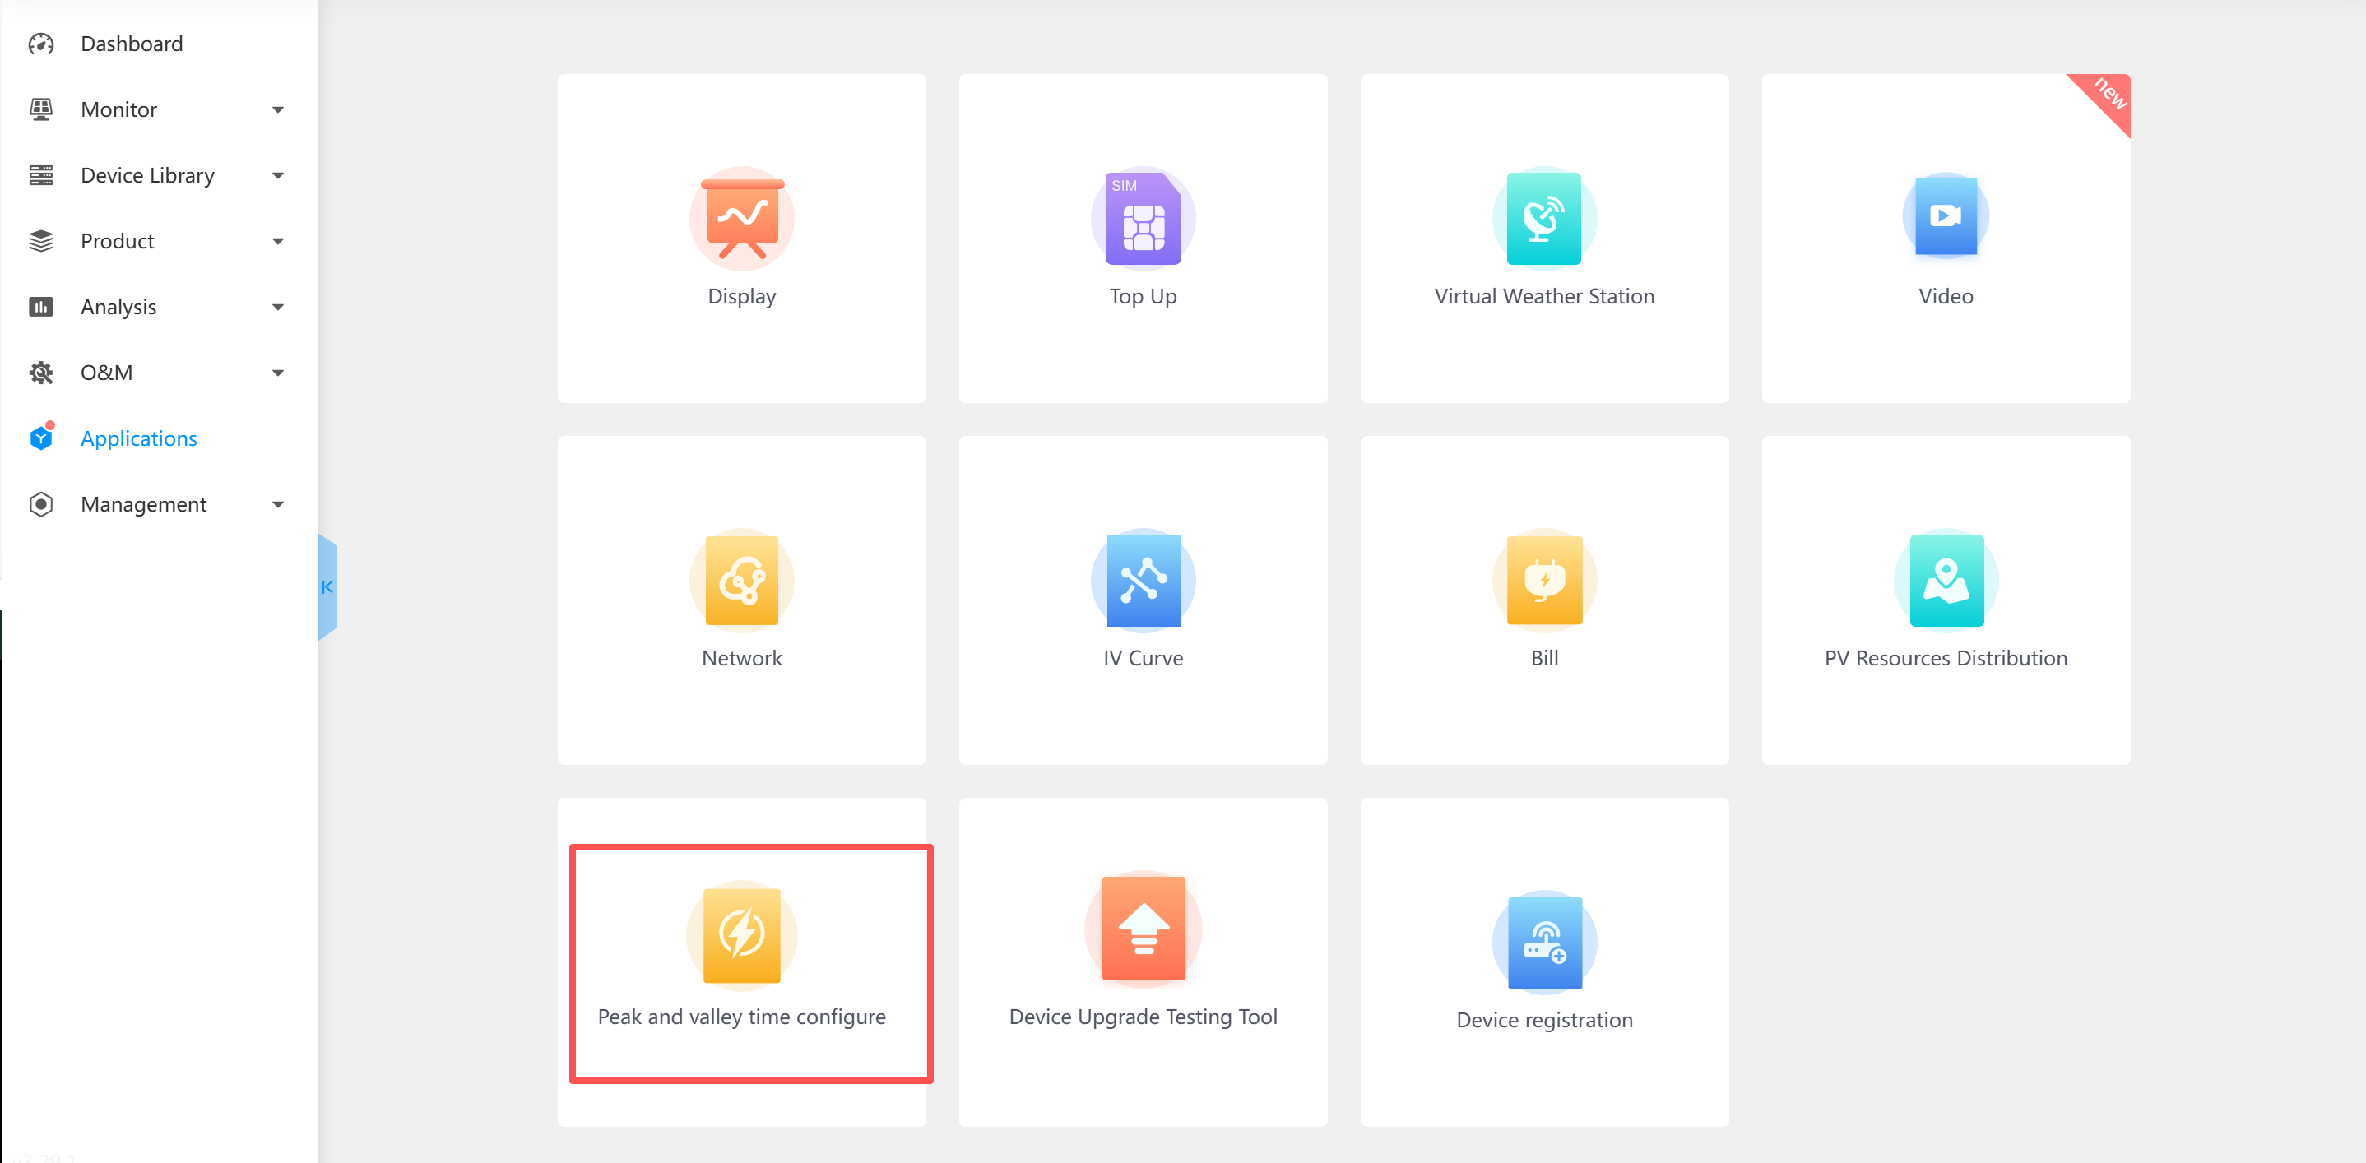Expand the Monitor menu arrow

(277, 110)
